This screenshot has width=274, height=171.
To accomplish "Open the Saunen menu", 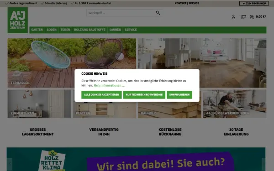I will click(x=115, y=30).
